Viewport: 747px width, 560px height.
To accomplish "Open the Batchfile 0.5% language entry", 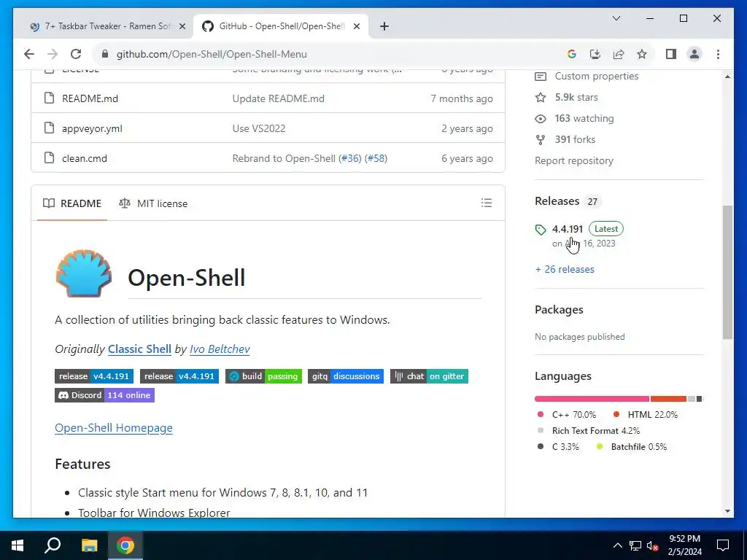I will [x=631, y=447].
